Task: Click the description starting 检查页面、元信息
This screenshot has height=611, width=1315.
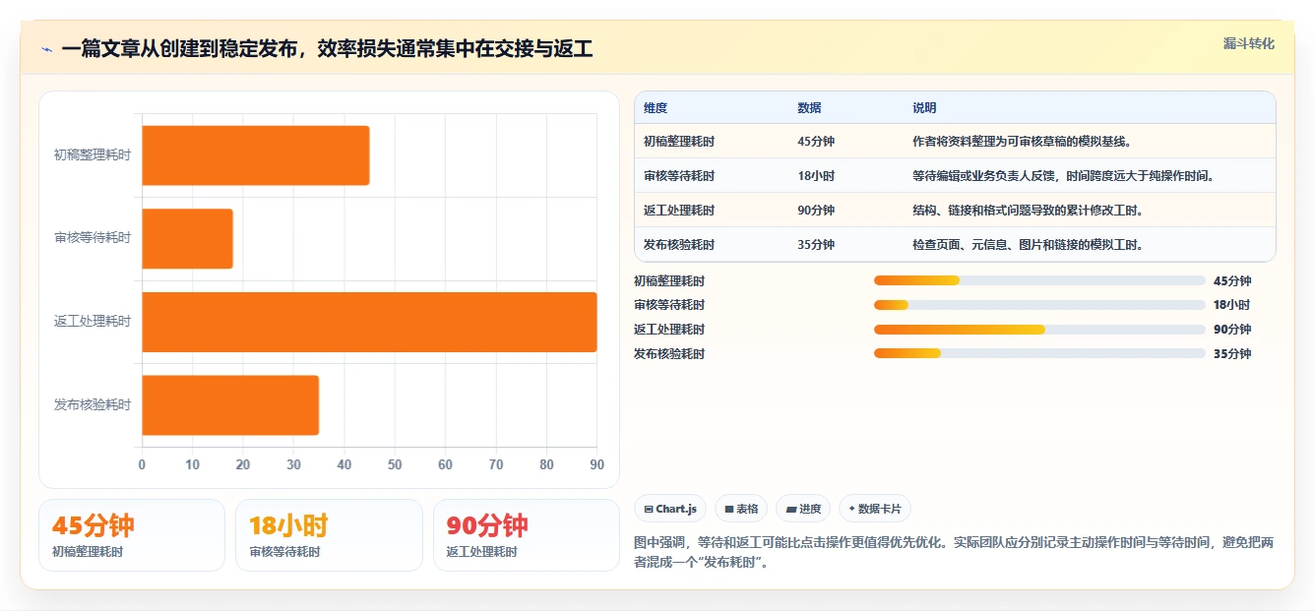Action: (1029, 245)
